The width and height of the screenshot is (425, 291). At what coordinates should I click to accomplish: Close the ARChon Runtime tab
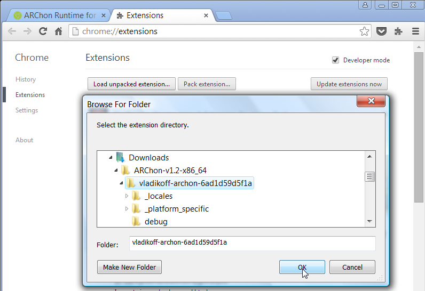click(x=103, y=15)
